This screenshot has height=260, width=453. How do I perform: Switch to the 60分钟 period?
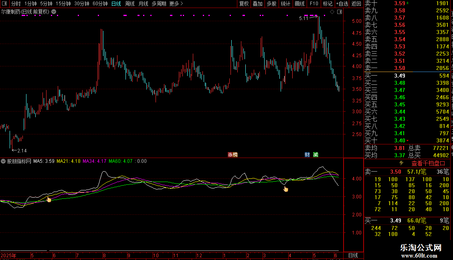(100, 4)
